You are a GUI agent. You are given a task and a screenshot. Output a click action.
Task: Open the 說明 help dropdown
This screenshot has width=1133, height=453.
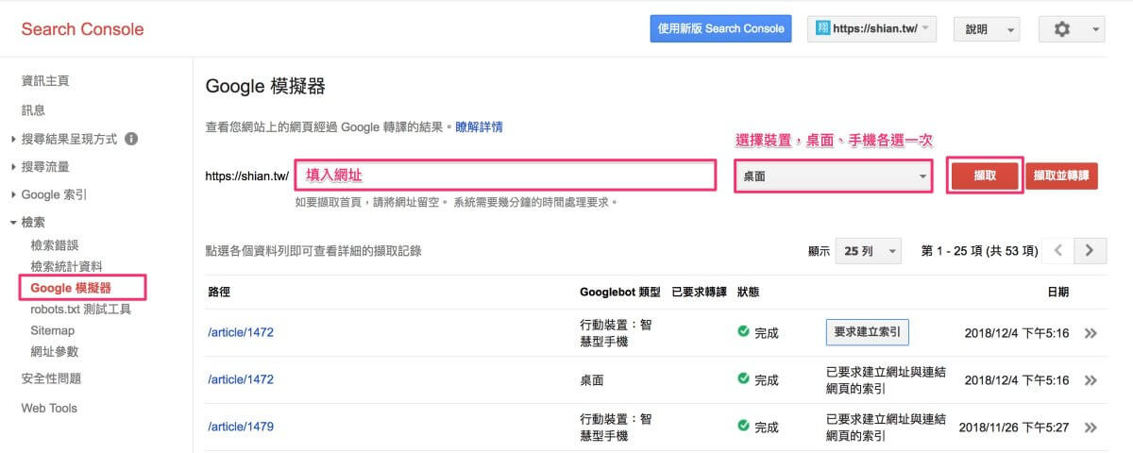click(x=987, y=29)
